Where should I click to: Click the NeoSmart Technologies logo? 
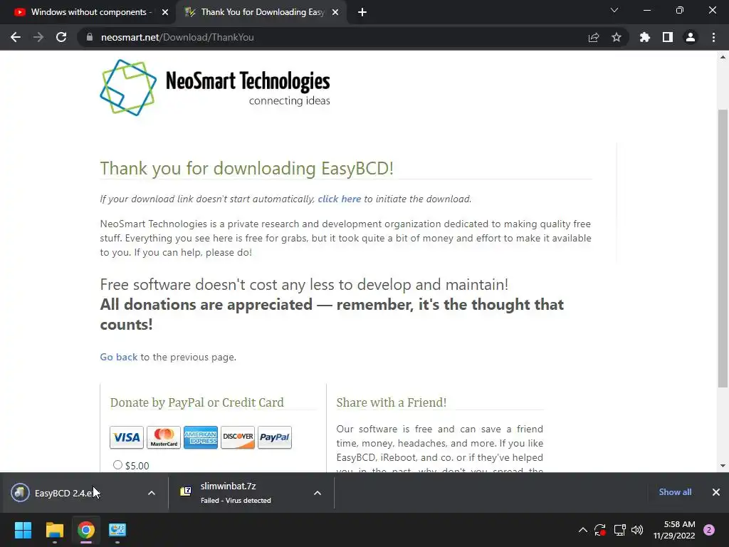click(x=215, y=88)
